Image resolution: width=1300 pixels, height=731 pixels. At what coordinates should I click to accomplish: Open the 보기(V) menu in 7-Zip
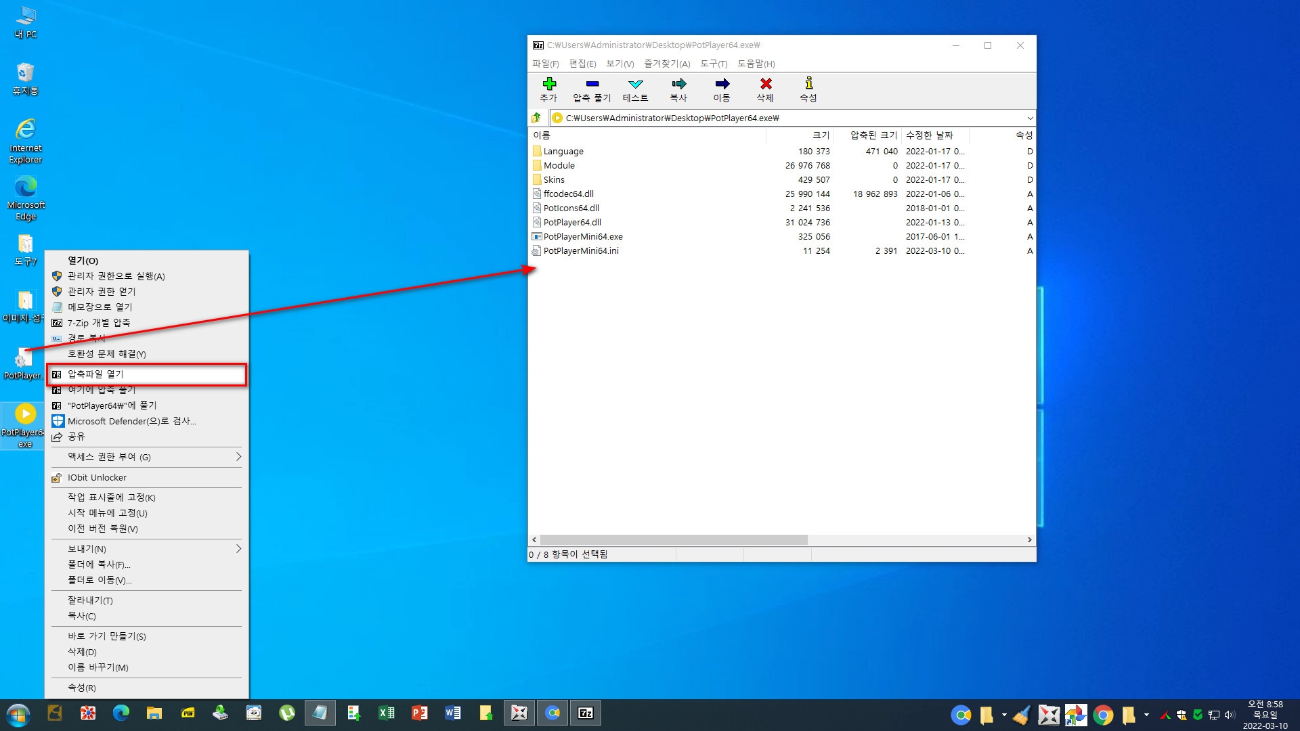620,64
